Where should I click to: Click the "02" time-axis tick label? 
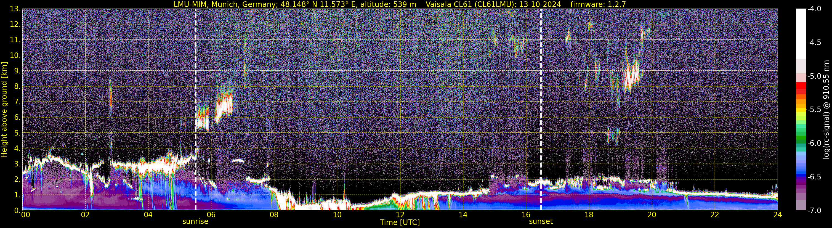[85, 215]
